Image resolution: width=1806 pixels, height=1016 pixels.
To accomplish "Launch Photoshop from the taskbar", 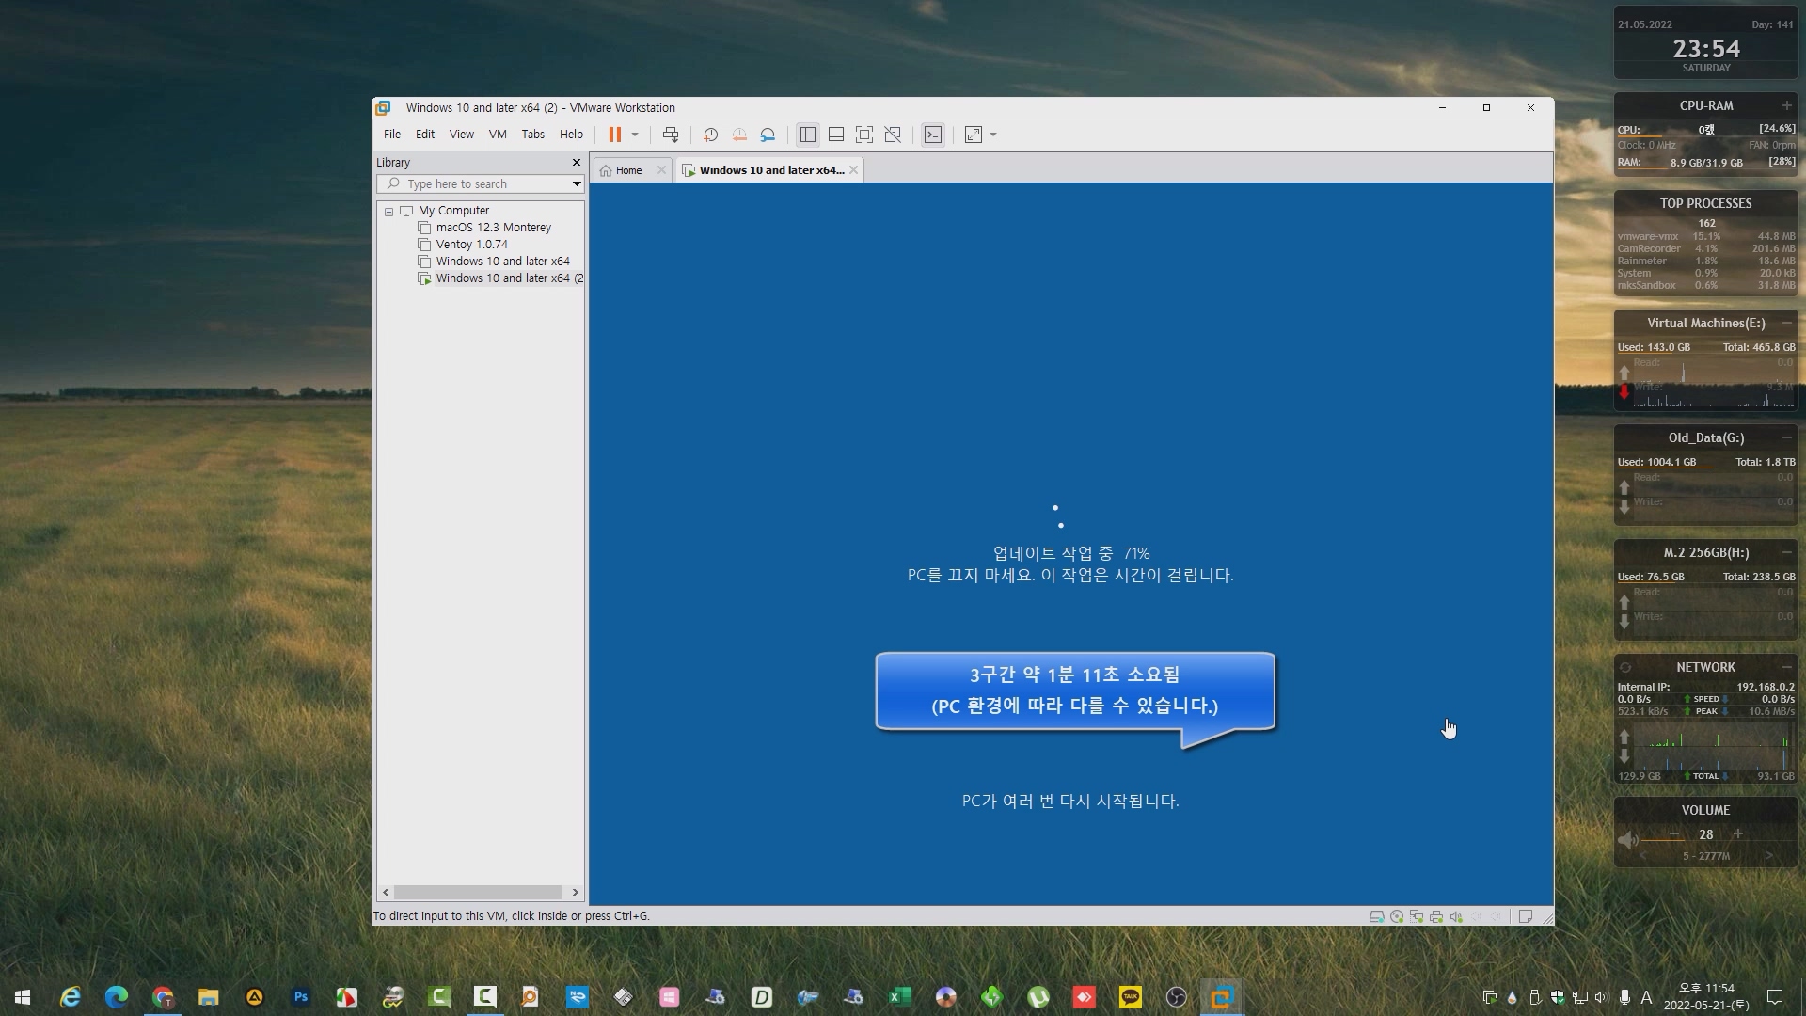I will 301,997.
